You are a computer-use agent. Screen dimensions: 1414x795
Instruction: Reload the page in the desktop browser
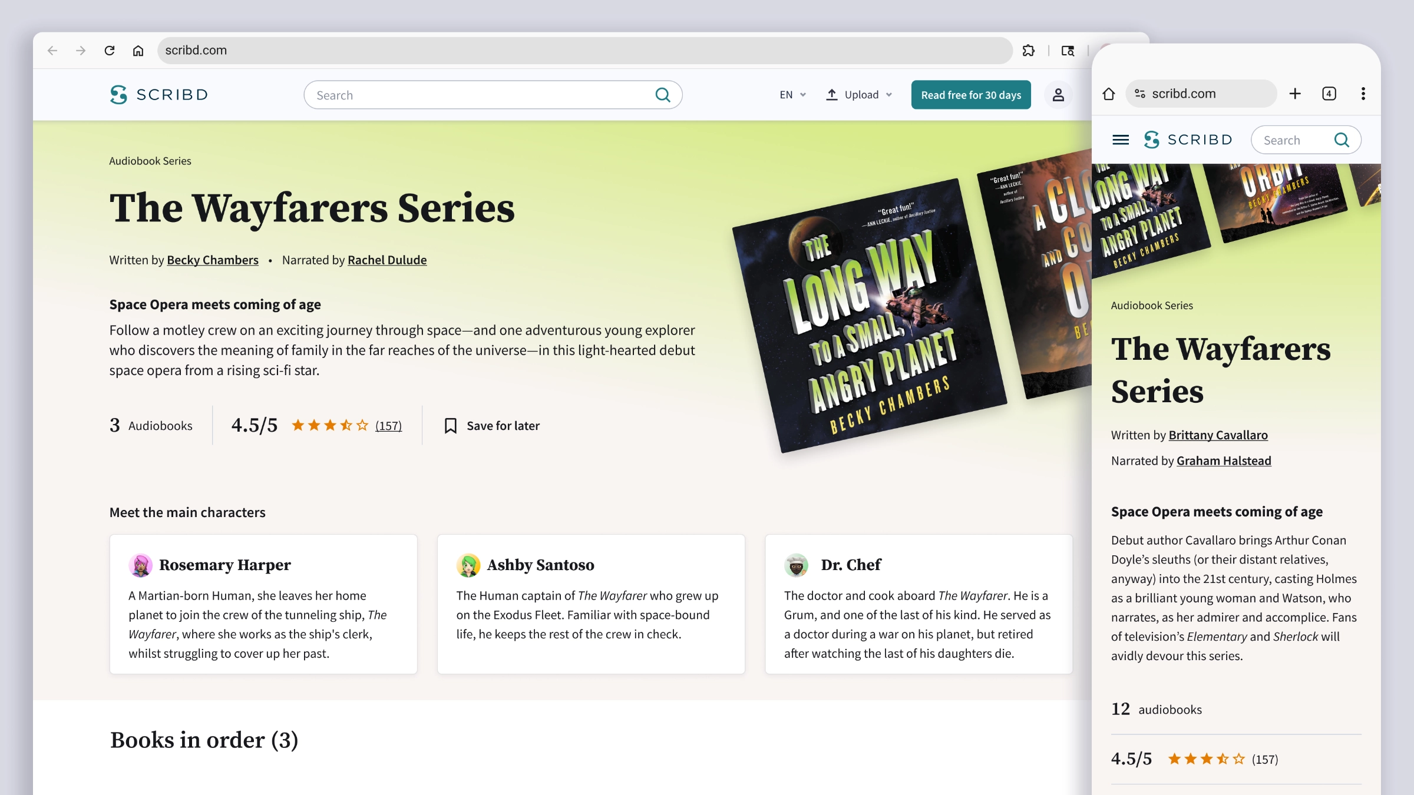(x=109, y=51)
